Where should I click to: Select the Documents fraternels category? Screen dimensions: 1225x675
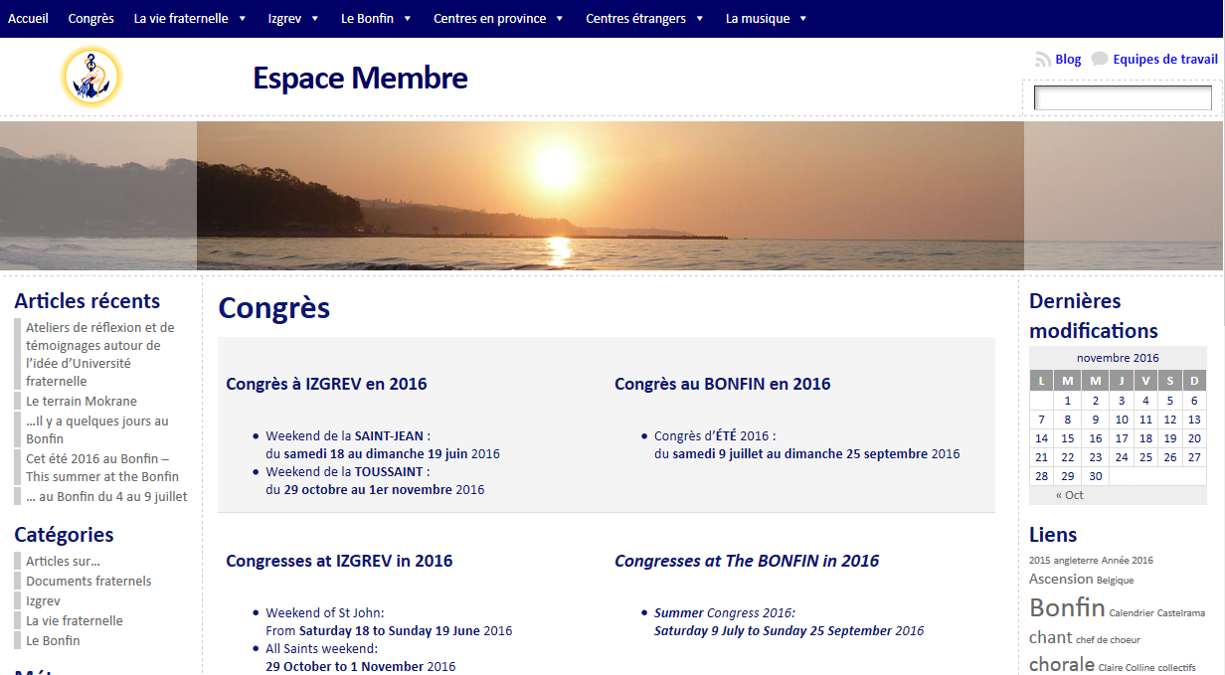(88, 581)
